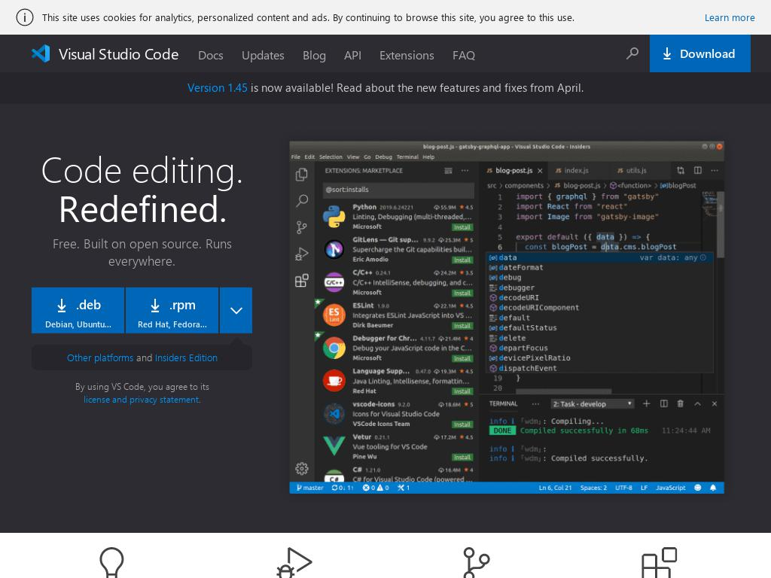Click the master branch status bar item

pyautogui.click(x=309, y=488)
